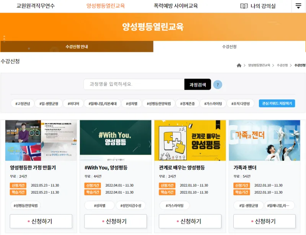Image resolution: width=306 pixels, height=235 pixels.
Task: Click title 양성평등한 가정 만들기
Action: [33, 167]
